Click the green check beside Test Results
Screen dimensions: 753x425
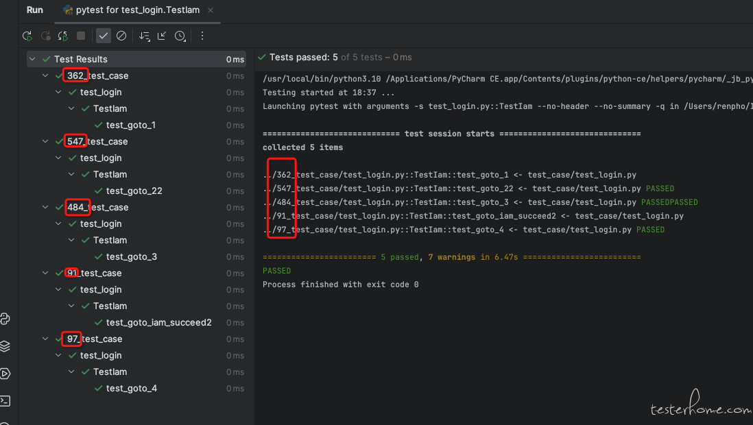pos(47,59)
